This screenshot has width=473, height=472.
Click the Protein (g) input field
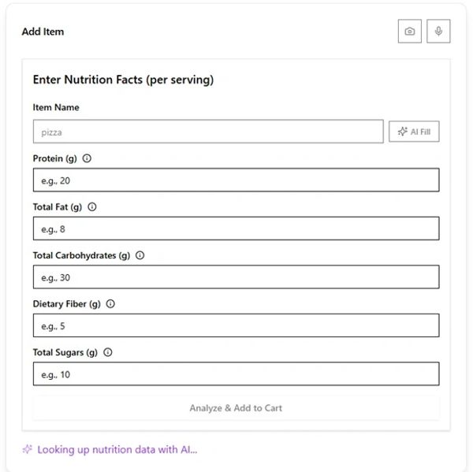pyautogui.click(x=236, y=180)
